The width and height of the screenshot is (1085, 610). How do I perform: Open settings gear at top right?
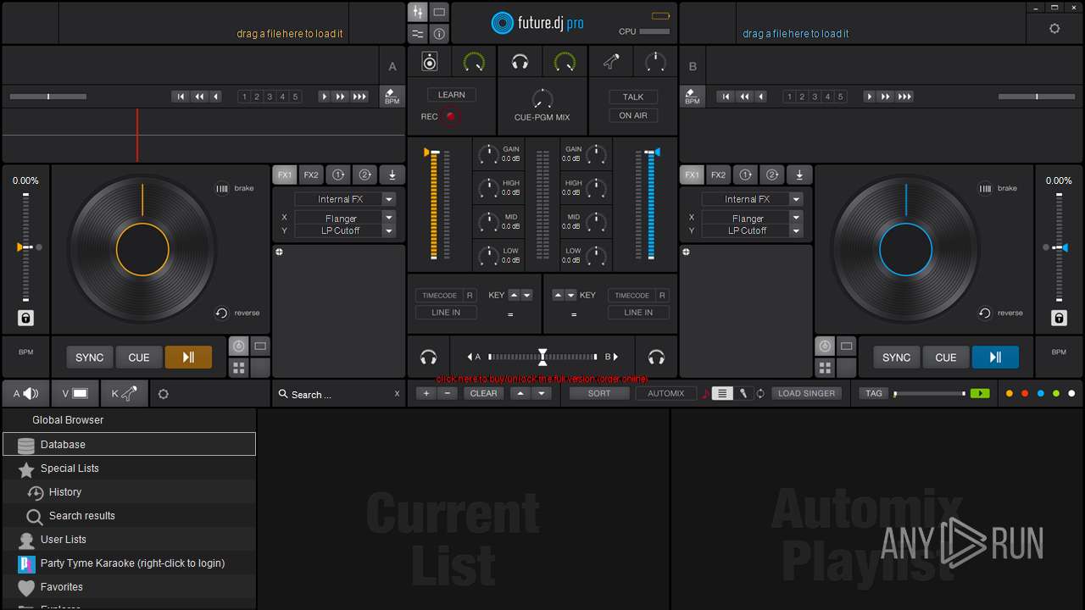click(1054, 28)
